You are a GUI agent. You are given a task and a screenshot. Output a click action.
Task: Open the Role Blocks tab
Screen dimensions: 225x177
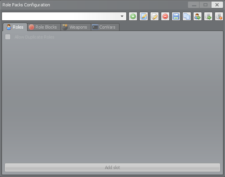44,27
